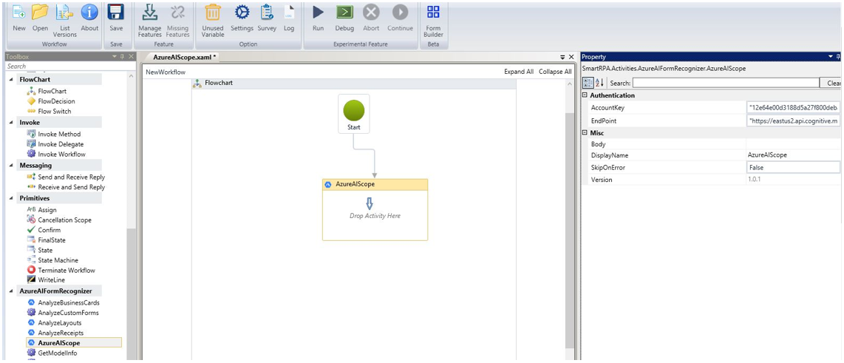Save the workflow with the Save disk icon
844x363 pixels.
coord(116,13)
